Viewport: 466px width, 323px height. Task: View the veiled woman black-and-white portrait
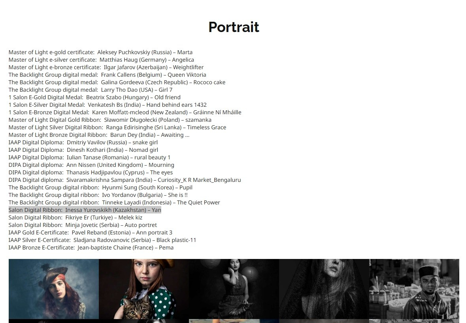[x=324, y=289]
